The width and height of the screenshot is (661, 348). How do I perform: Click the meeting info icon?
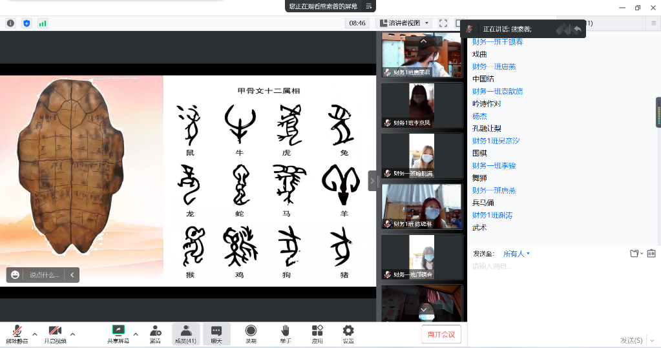(x=10, y=23)
